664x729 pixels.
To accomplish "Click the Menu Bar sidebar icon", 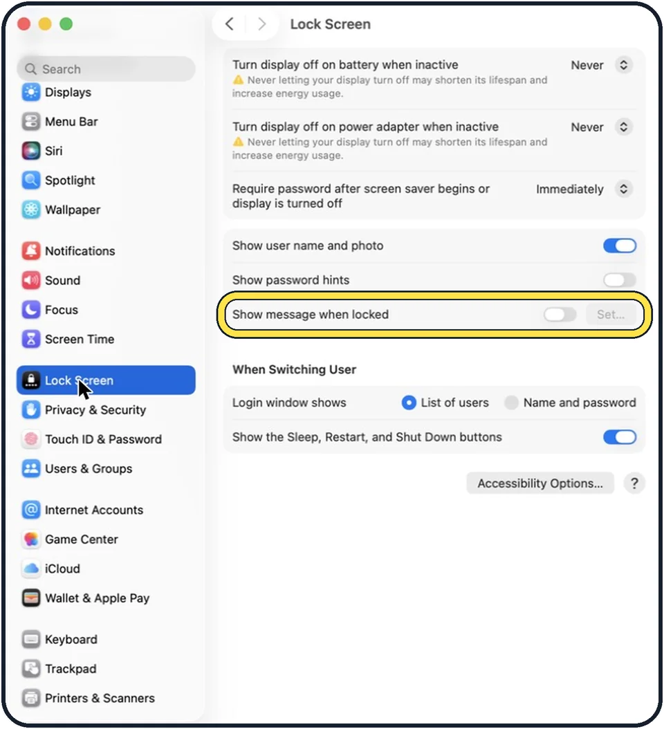I will click(31, 121).
